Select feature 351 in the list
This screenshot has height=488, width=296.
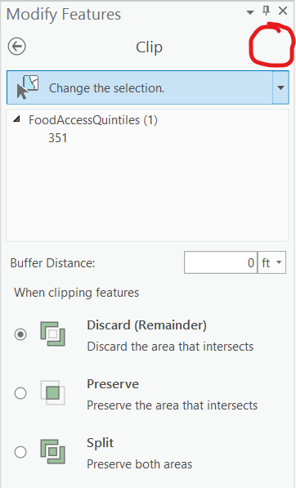58,138
